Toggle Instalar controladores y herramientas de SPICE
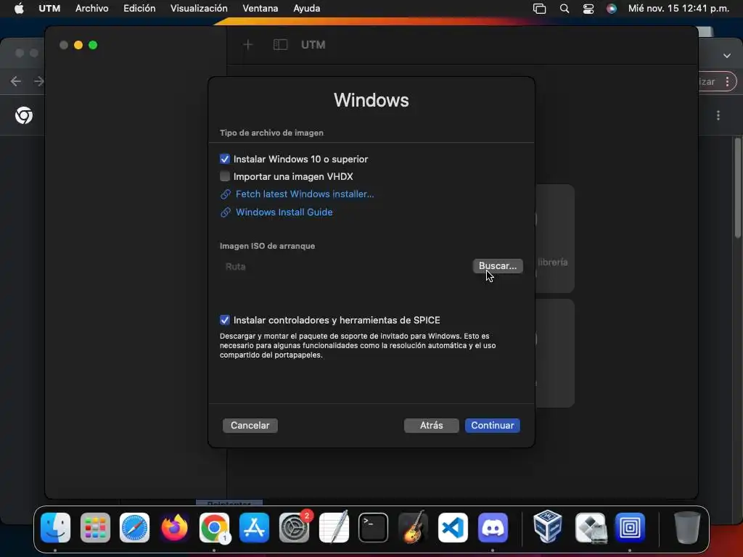743x557 pixels. click(x=225, y=320)
